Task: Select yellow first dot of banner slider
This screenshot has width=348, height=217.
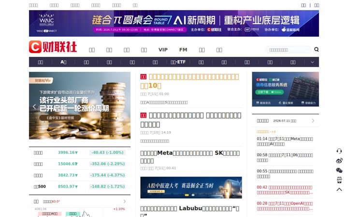Action: pyautogui.click(x=187, y=195)
